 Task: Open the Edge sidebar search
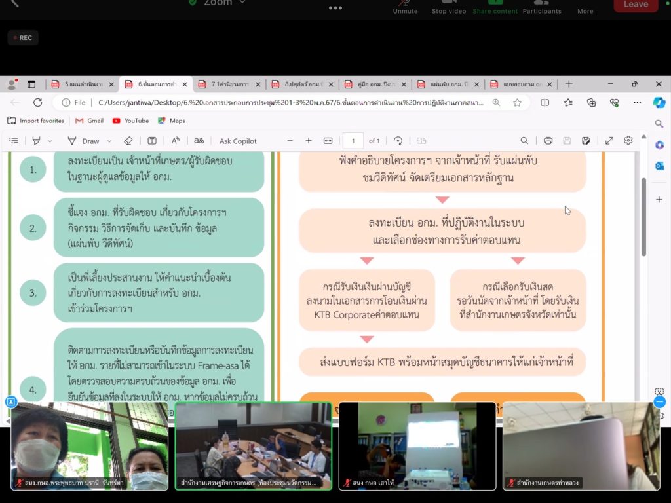tap(659, 124)
